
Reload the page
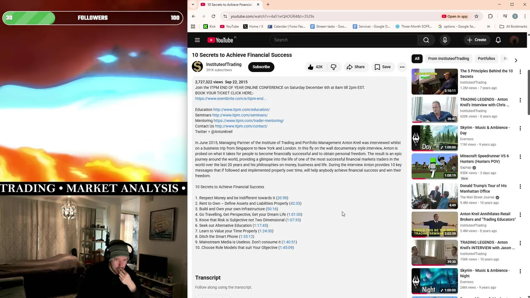(213, 16)
